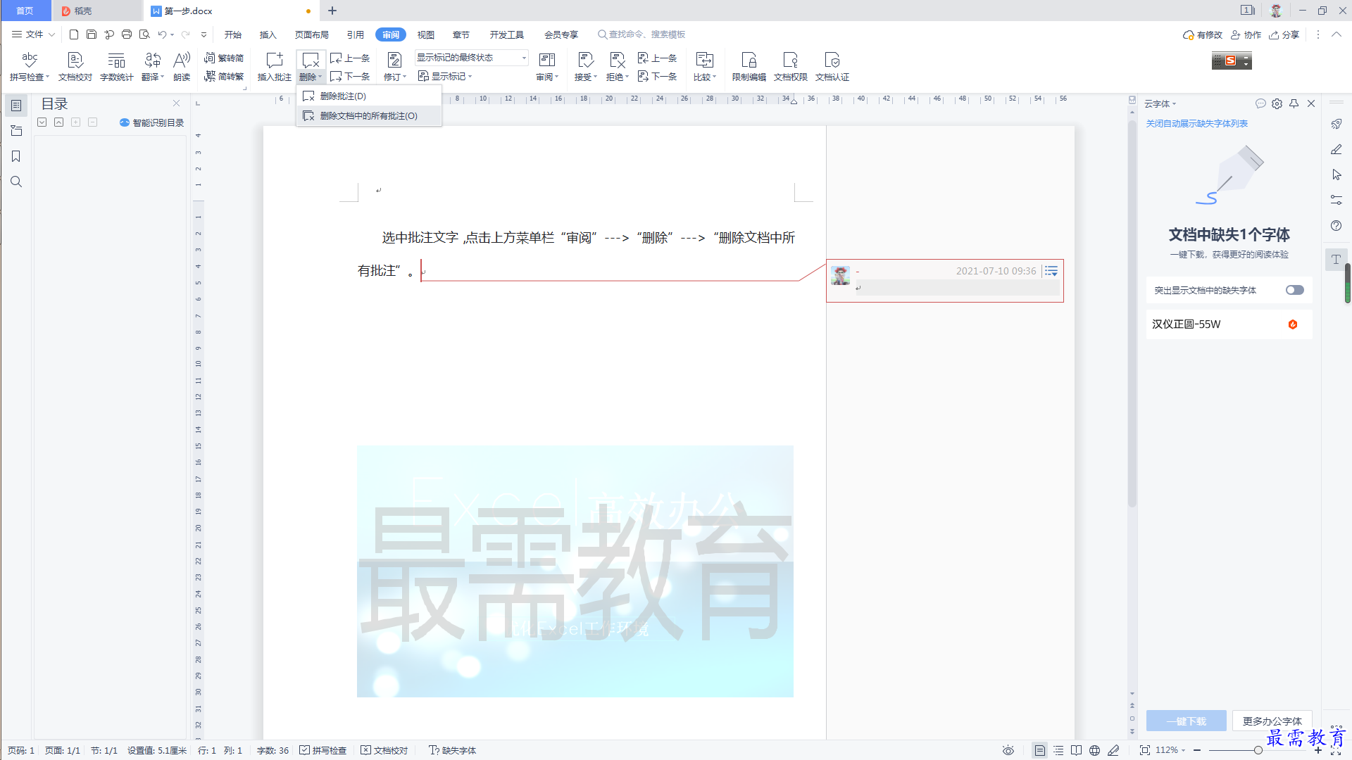
Task: Click reject changes (拒绝) icon
Action: 617,60
